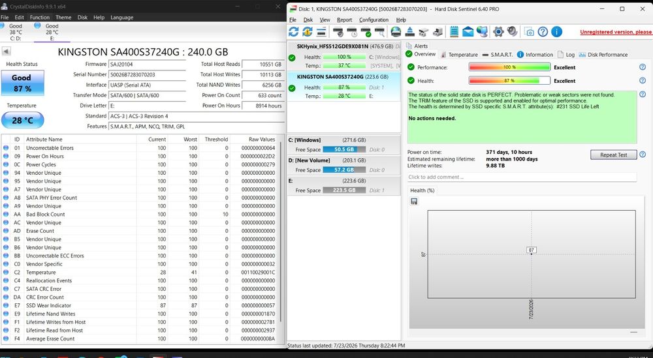Select the KINGSTON SA400S37240G disk entry
653x358 pixels.
[344, 86]
